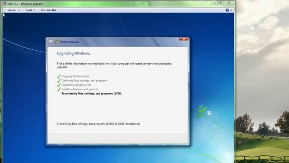Maximize the Windows Virtual PC window

point(220,3)
